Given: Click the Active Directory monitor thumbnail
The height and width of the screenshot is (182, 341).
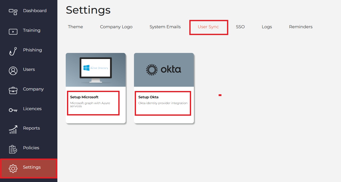Looking at the screenshot, I should click(96, 70).
